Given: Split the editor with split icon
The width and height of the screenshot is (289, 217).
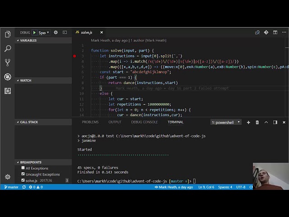Looking at the screenshot, I should coord(275,32).
